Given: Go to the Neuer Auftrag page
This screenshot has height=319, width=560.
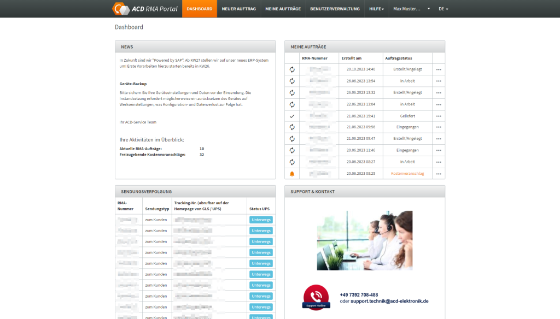Looking at the screenshot, I should pos(238,9).
